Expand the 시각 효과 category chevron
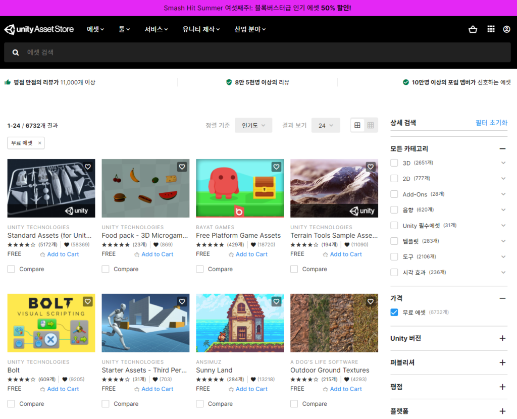Screen dimensions: 517x419 point(503,272)
